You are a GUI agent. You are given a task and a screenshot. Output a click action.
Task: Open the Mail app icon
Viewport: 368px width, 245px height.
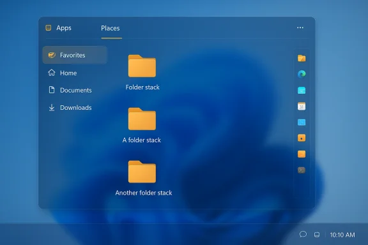point(302,90)
